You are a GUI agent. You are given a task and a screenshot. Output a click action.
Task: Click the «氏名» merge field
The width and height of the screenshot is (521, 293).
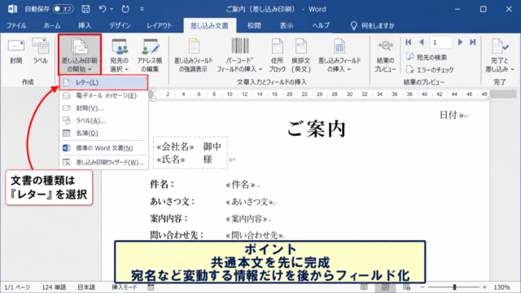171,160
